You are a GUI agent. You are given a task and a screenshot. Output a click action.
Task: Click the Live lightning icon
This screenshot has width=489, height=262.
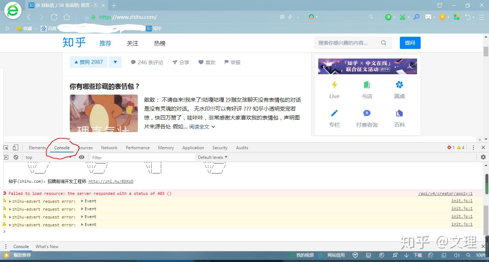[334, 85]
